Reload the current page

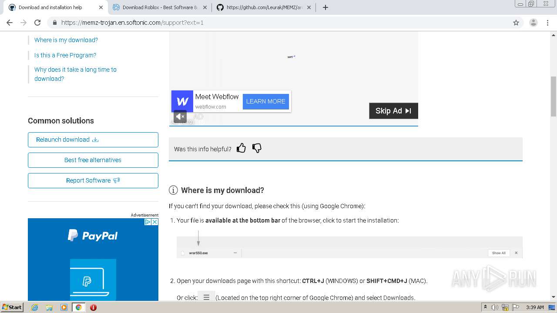pyautogui.click(x=37, y=23)
